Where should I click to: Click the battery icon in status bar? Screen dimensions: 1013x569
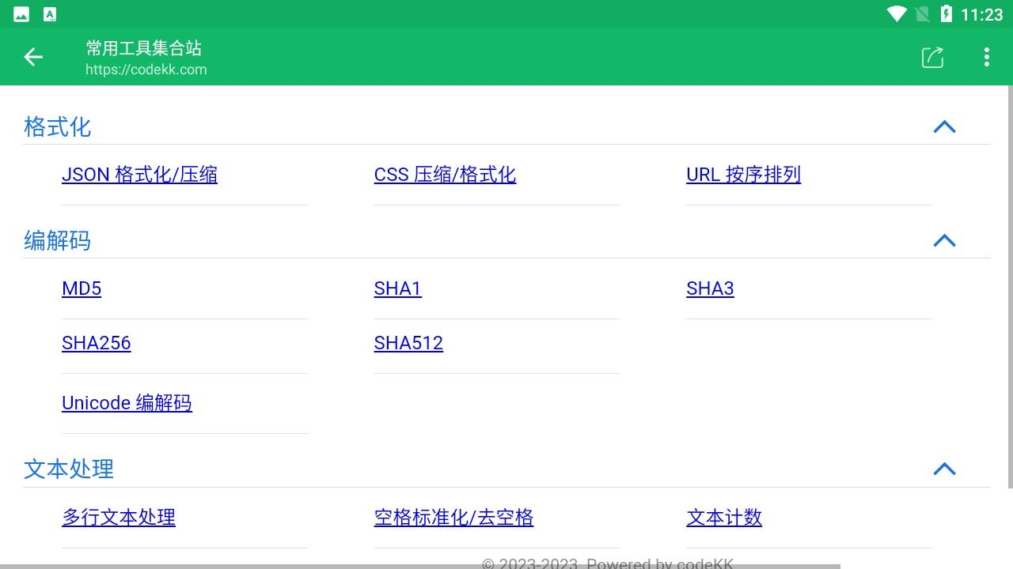947,13
